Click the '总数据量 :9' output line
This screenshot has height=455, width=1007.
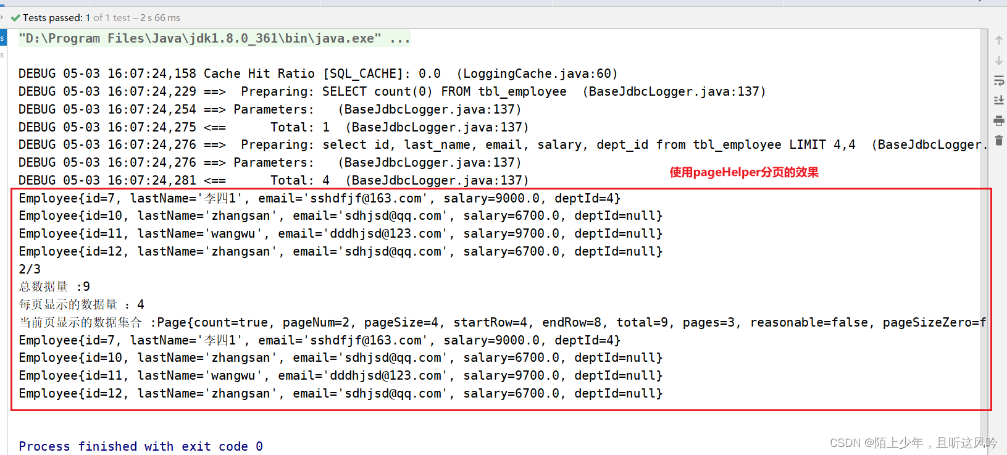(54, 286)
